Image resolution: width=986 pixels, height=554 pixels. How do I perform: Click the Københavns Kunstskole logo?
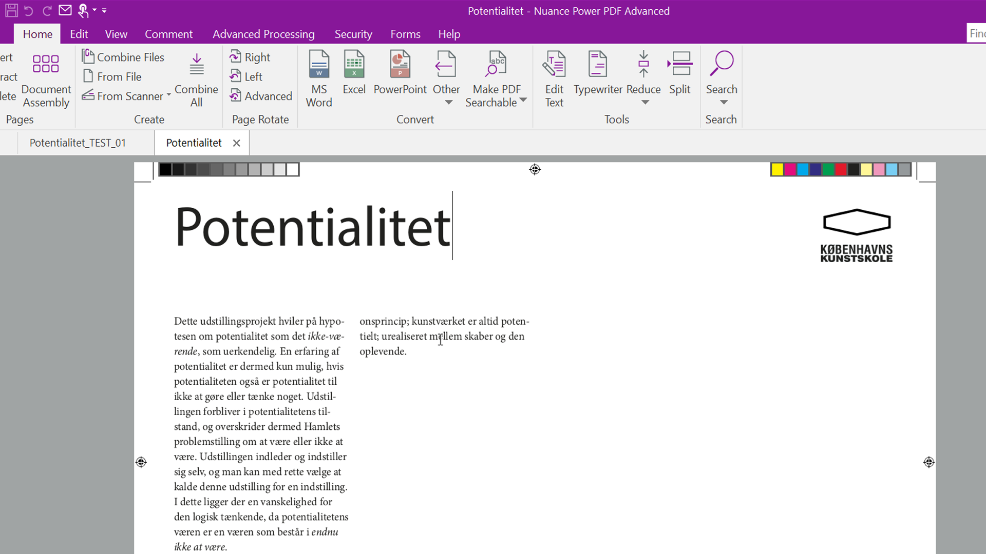pos(857,235)
